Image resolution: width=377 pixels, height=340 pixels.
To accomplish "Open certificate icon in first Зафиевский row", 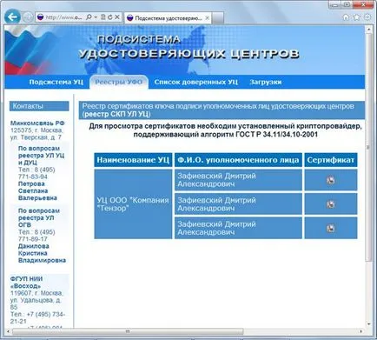I will pos(330,180).
